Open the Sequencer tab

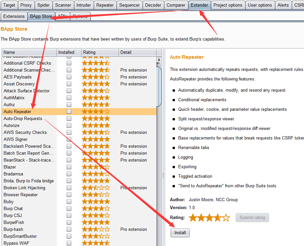[129, 5]
